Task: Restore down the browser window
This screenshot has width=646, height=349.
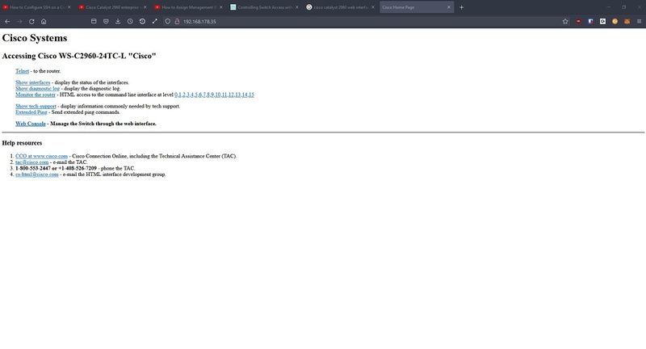Action: click(623, 7)
